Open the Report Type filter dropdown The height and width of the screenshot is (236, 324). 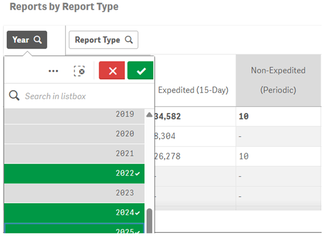(x=98, y=40)
